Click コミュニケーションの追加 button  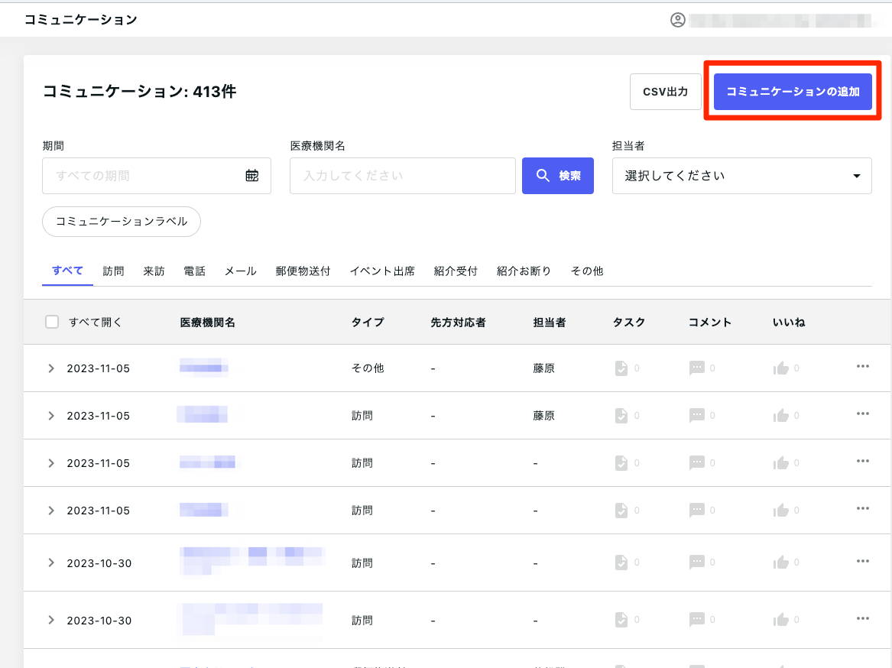[x=793, y=92]
